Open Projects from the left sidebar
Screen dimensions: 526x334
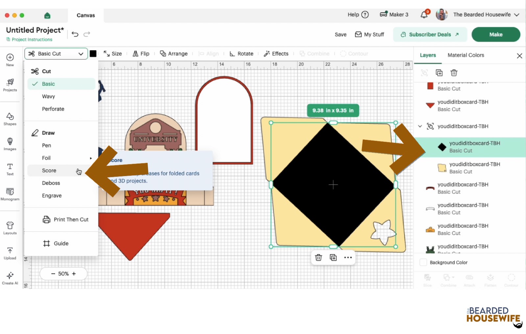[10, 85]
